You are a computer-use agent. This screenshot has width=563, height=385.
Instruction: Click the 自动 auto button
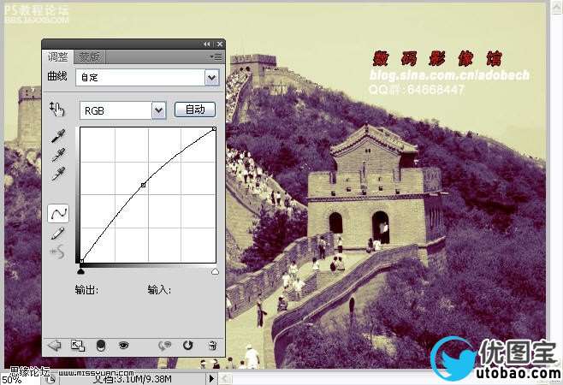coord(194,110)
